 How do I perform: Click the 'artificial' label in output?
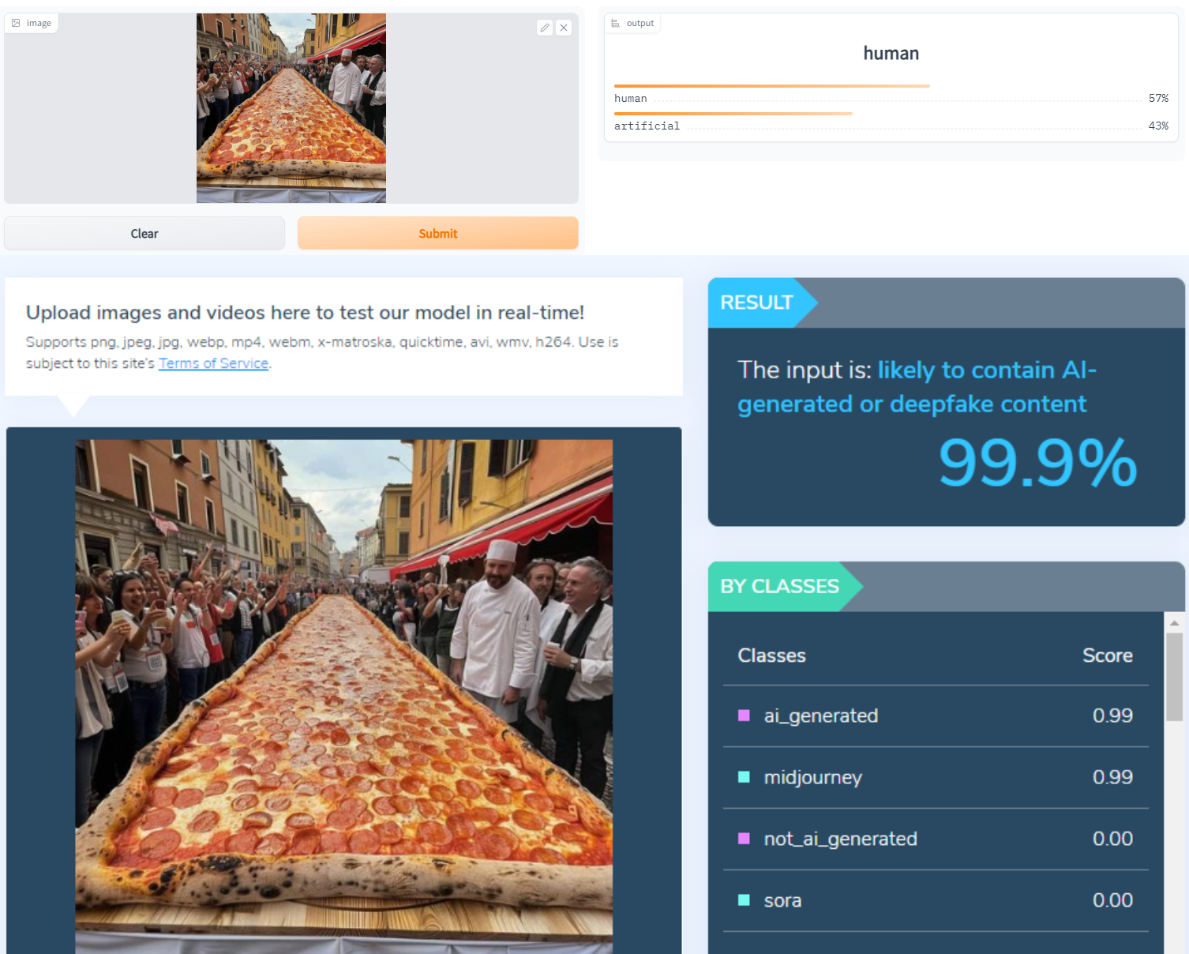click(x=647, y=126)
